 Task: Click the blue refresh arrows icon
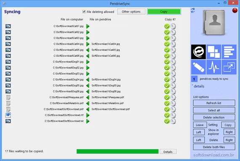pyautogui.click(x=193, y=11)
